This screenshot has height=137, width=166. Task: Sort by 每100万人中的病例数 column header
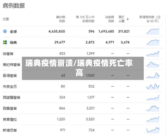tap(85, 19)
